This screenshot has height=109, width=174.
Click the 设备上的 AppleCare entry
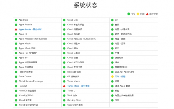point(125,72)
